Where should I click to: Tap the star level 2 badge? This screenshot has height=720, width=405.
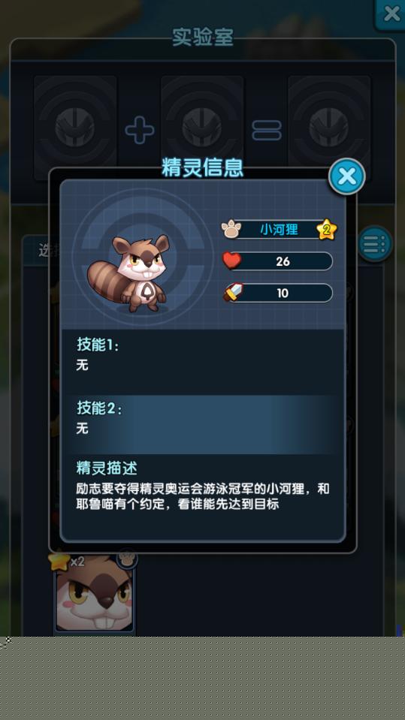[x=326, y=230]
